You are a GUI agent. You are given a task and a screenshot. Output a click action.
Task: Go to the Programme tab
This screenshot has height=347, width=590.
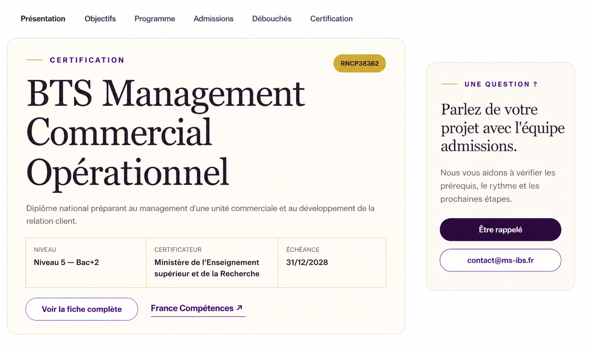pos(155,19)
